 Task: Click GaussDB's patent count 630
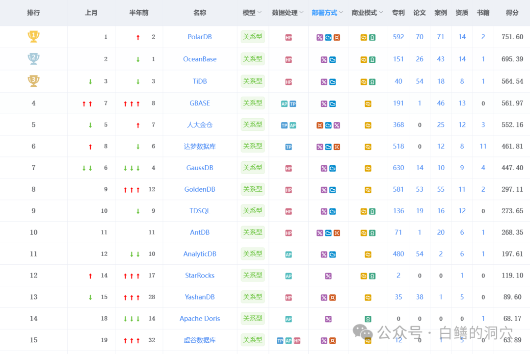(x=398, y=168)
